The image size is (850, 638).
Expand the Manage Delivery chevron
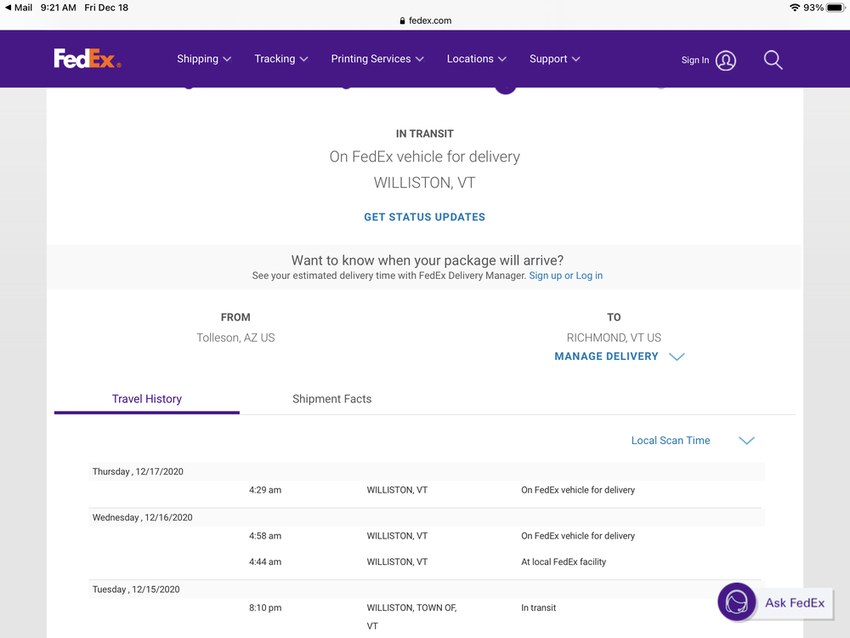(677, 356)
